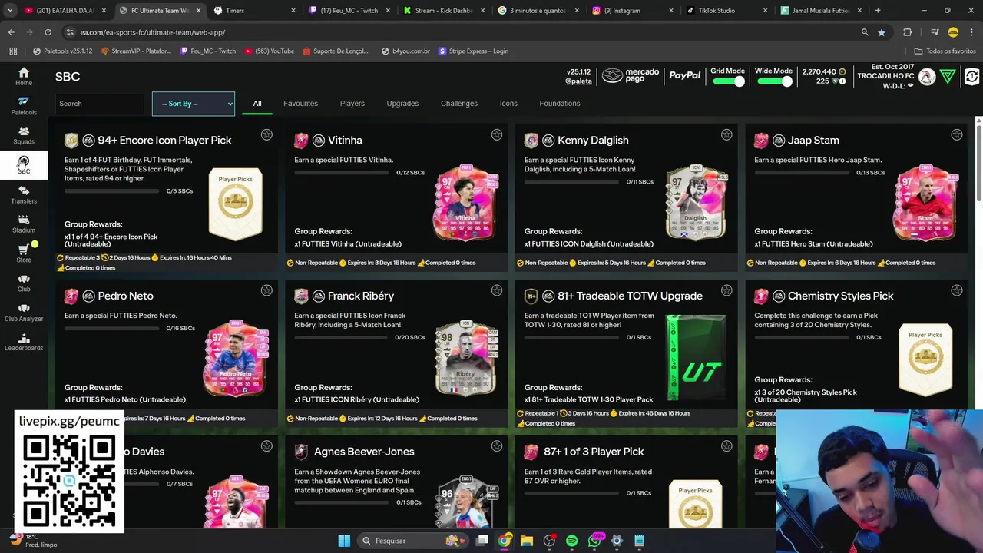Open Chrome from the taskbar
The width and height of the screenshot is (983, 553).
click(x=505, y=541)
